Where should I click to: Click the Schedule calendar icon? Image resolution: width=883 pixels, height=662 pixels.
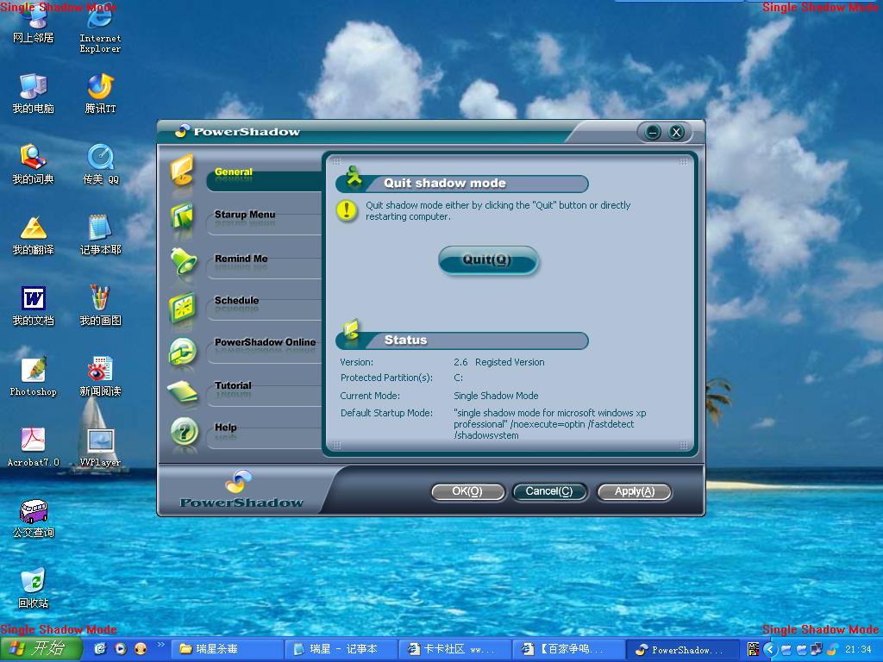(183, 307)
